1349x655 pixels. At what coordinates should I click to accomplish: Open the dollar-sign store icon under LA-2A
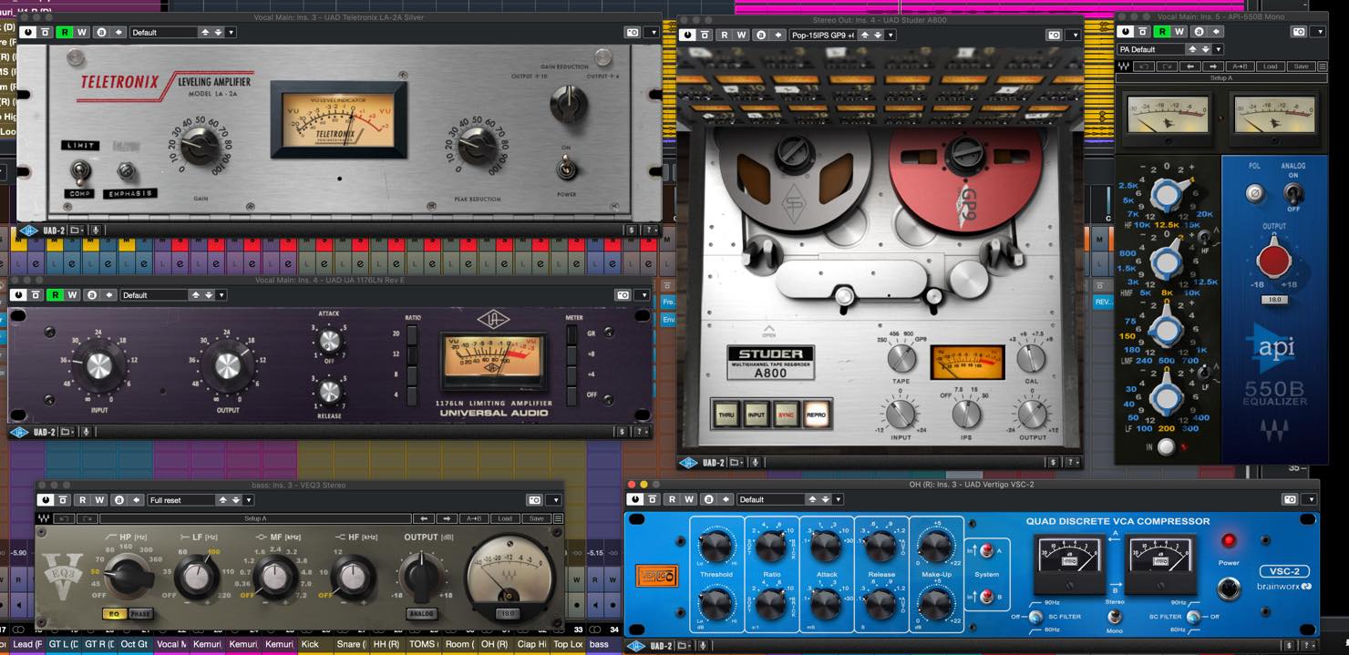(x=631, y=230)
